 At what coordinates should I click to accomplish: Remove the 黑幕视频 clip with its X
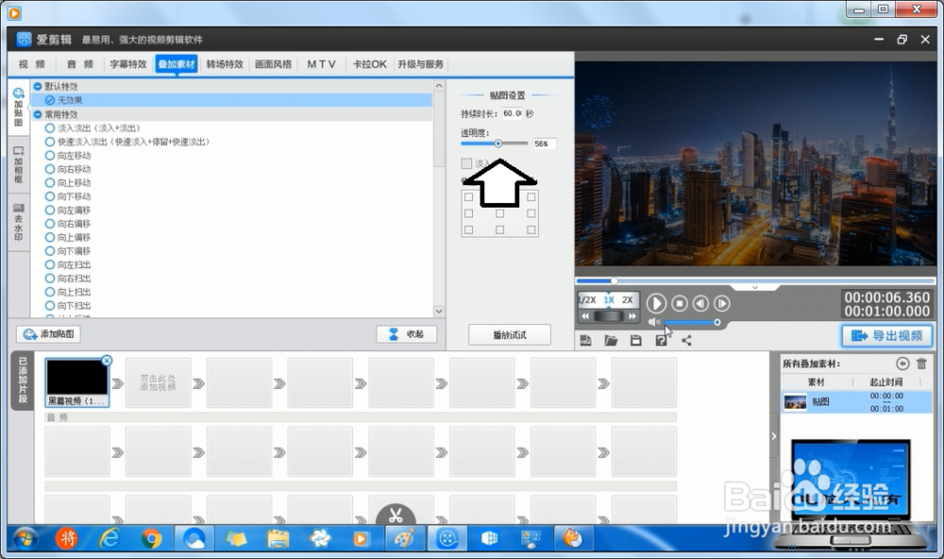(x=107, y=360)
